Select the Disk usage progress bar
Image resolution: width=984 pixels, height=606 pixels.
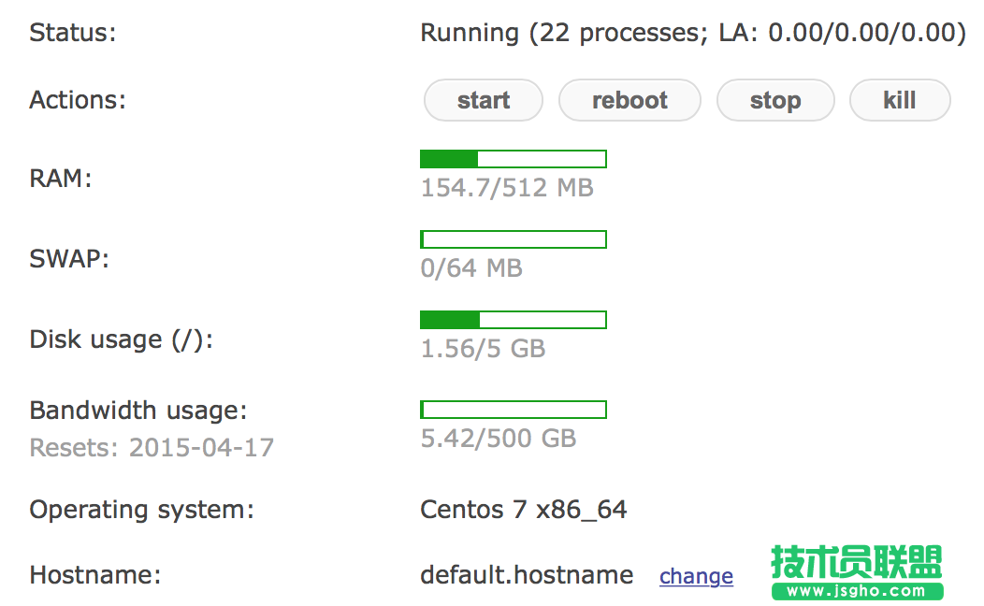(514, 320)
